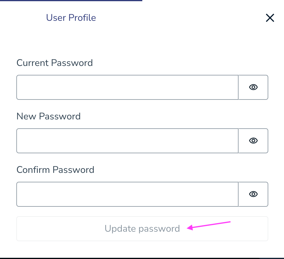The image size is (284, 259).
Task: Submit the form via Update password
Action: point(142,228)
